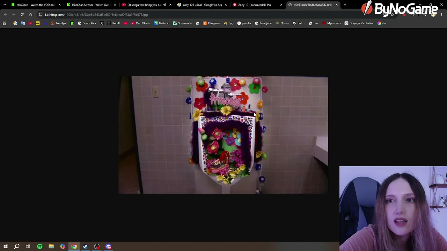Image resolution: width=447 pixels, height=251 pixels.
Task: Open the Quizei bookmark
Action: click(x=282, y=23)
